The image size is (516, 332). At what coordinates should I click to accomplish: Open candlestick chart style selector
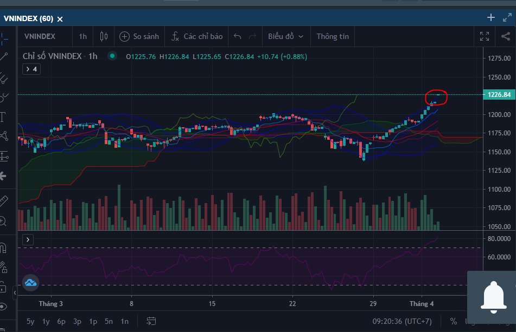[104, 36]
